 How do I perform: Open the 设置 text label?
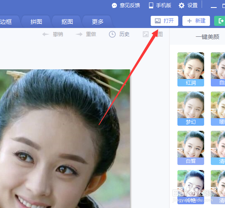(192, 5)
